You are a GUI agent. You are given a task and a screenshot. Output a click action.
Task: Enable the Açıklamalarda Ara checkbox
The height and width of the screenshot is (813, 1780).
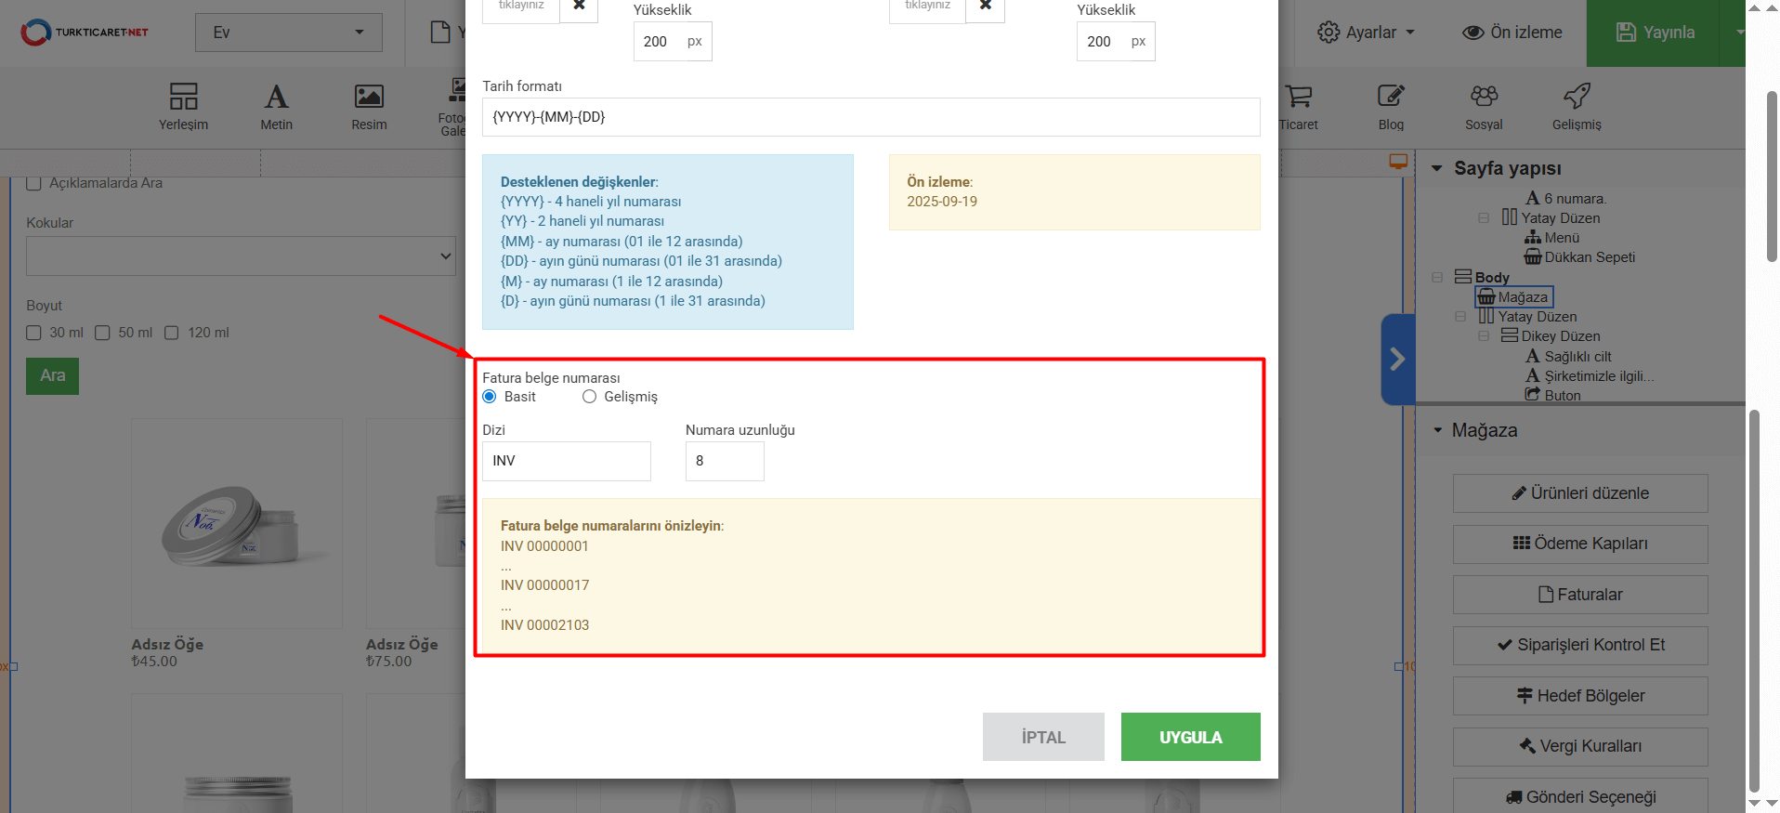(x=34, y=183)
